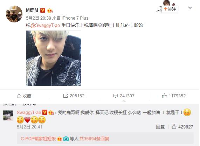200x146 pixels.
Task: Click the verified V badge next to the commenter SwaggyT-ao
Action: point(44,112)
